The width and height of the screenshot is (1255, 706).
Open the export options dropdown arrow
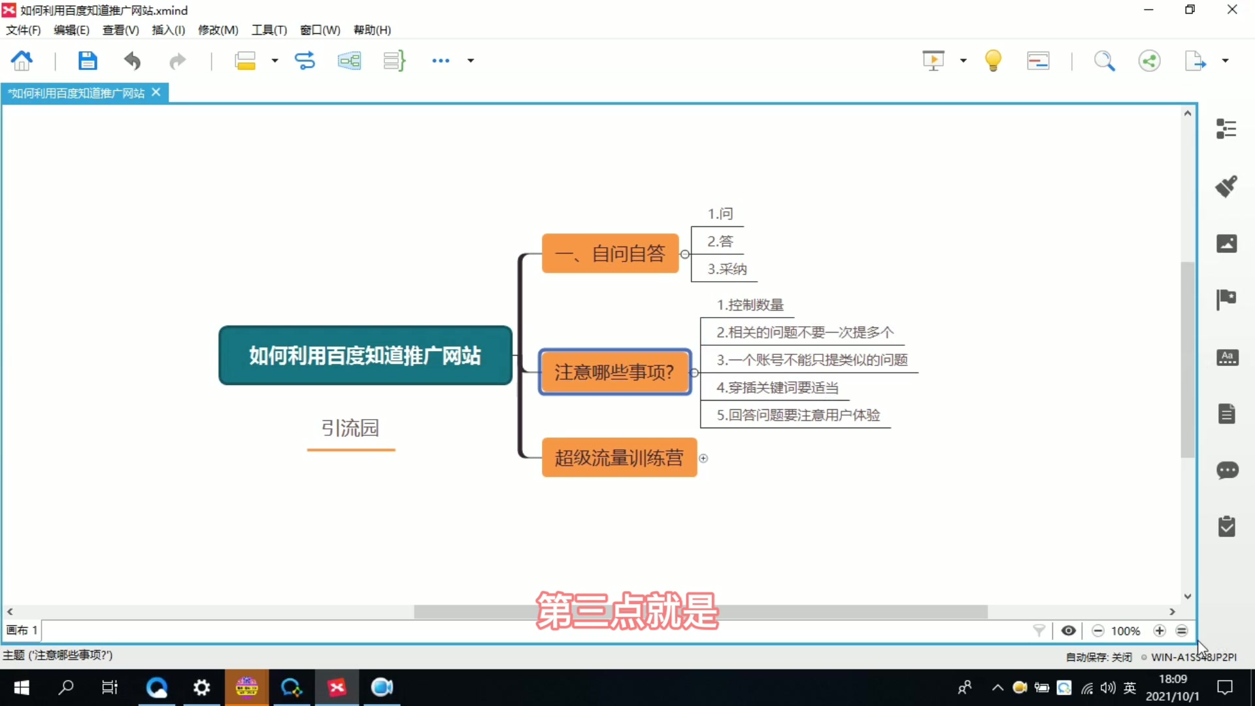(1225, 61)
